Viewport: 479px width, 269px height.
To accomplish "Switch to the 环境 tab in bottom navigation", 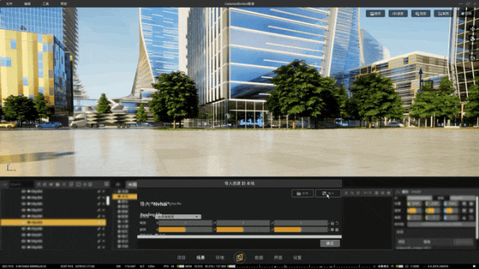I will [219, 258].
